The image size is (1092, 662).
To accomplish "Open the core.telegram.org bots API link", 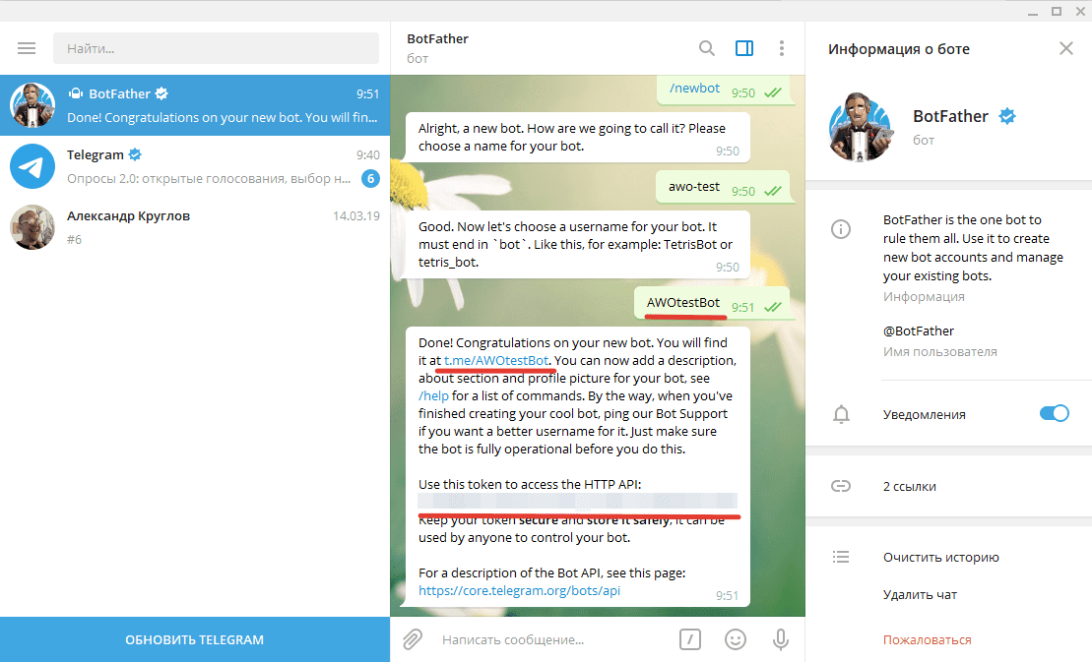I will 519,591.
